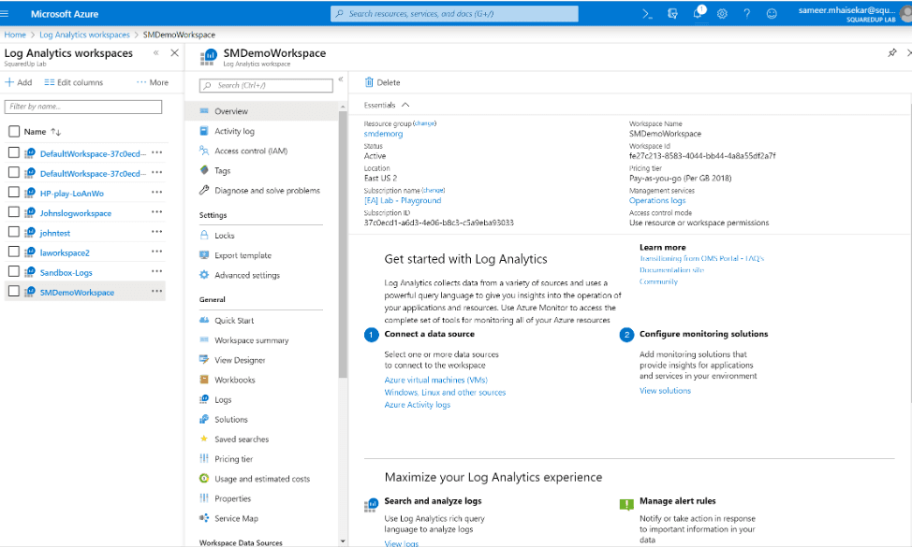Click the help question mark icon
Viewport: 912px width, 547px height.
click(746, 14)
